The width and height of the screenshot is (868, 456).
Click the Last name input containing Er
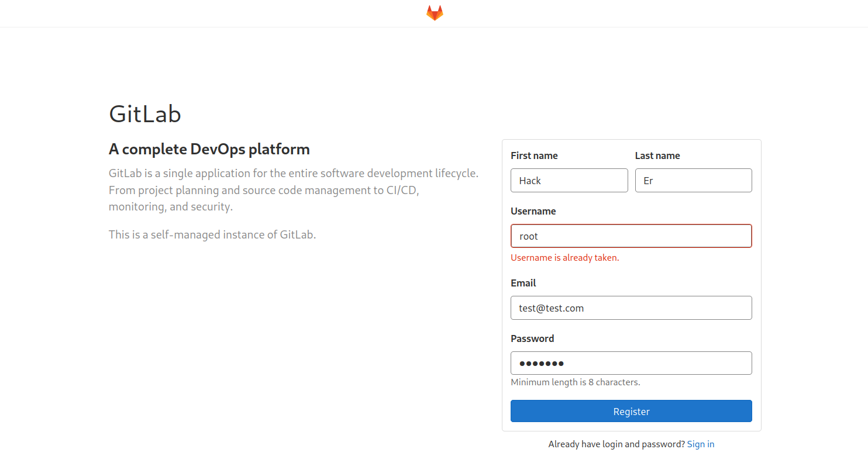point(693,181)
